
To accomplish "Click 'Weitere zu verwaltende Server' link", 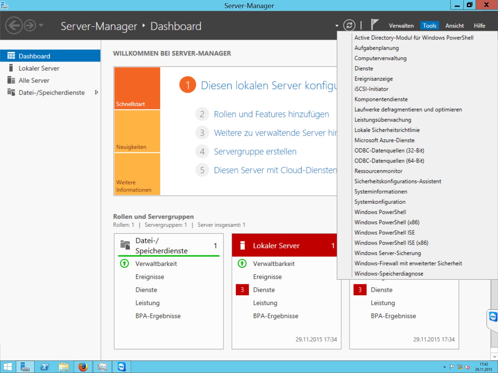I will (x=275, y=133).
